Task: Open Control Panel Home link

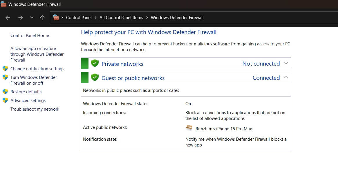Action: [30, 36]
